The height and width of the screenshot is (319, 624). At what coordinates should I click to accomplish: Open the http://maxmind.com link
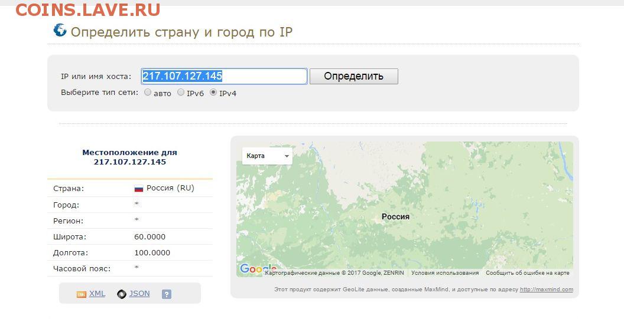point(547,289)
